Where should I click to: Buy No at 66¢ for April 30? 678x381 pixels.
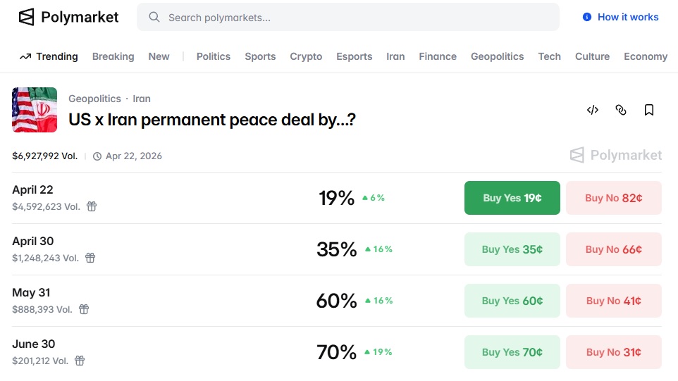tap(613, 249)
